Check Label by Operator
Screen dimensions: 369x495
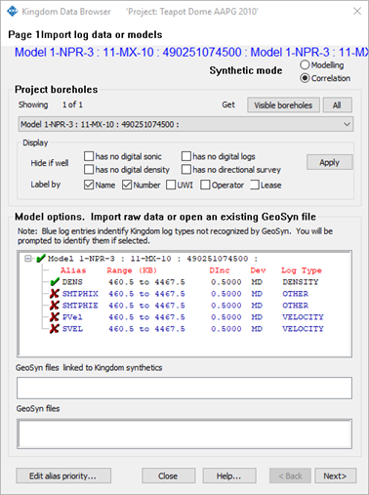(x=205, y=185)
